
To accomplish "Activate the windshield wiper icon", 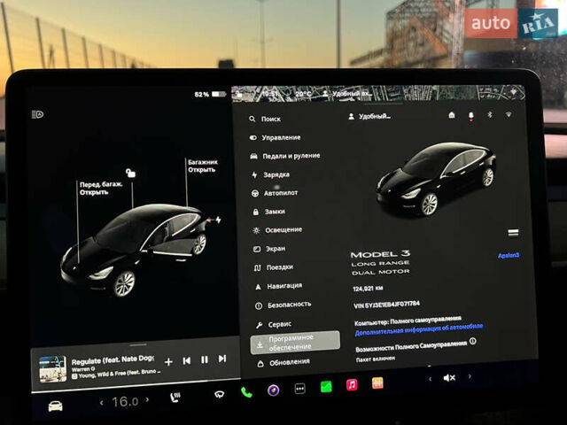I will click(219, 394).
